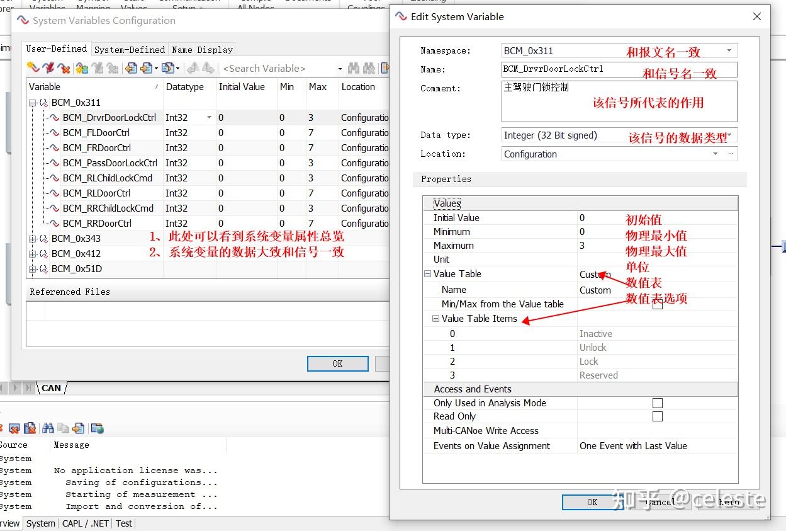The height and width of the screenshot is (531, 786).
Task: Switch to the User-Defined tab
Action: coord(57,49)
